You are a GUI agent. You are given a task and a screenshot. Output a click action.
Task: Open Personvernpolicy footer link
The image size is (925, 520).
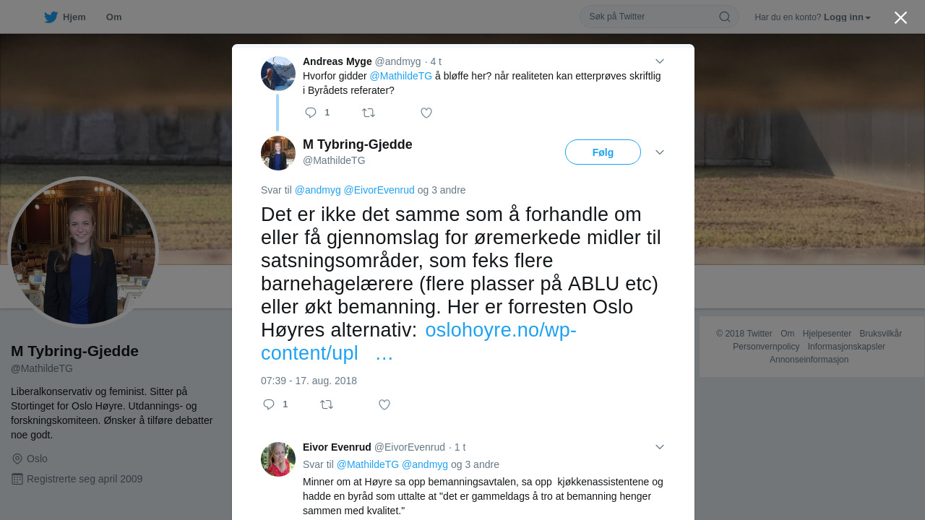(x=766, y=347)
